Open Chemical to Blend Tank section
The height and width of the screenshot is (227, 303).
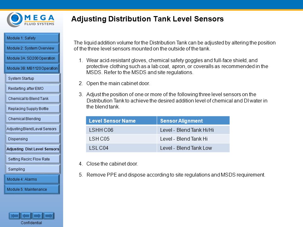coord(33,99)
